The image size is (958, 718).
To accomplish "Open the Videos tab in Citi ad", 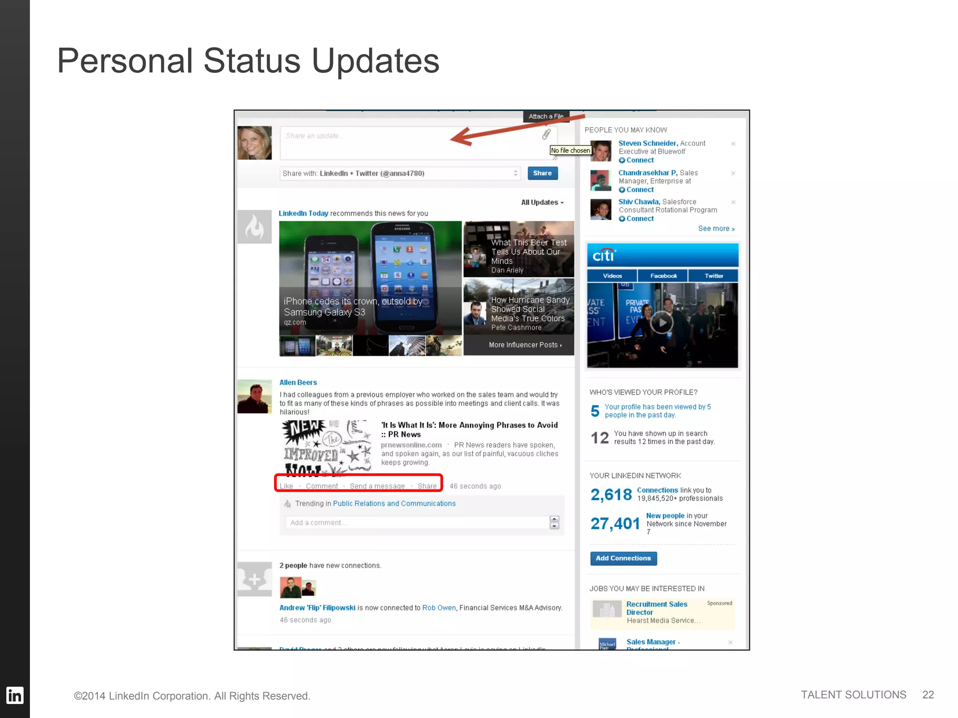I will tap(612, 276).
